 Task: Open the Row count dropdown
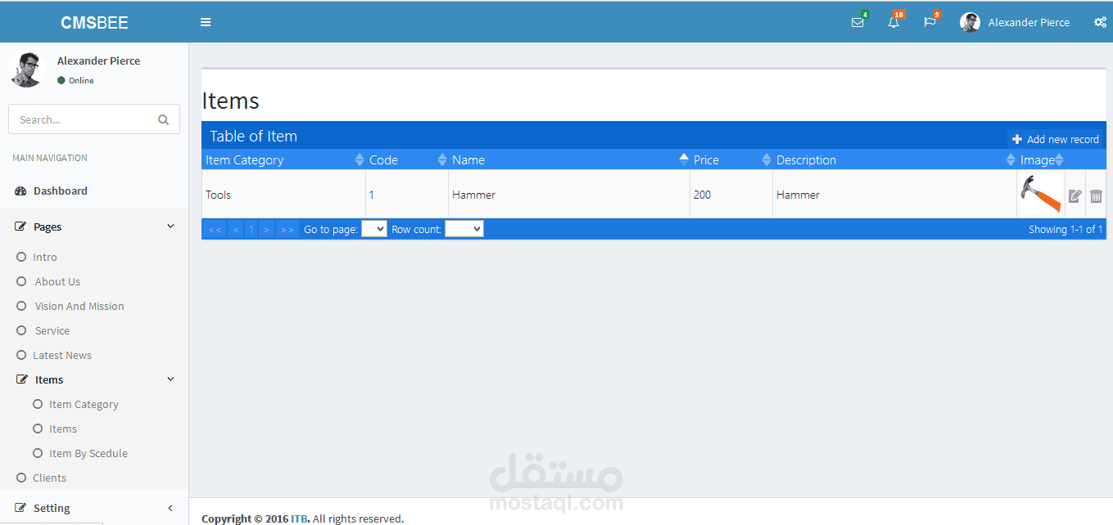pos(464,229)
